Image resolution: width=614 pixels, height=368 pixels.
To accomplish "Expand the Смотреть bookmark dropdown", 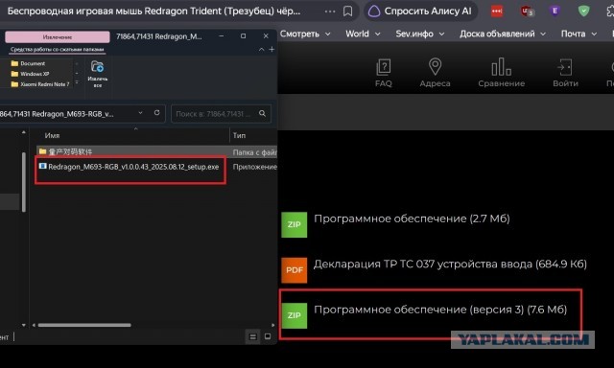I will point(305,34).
